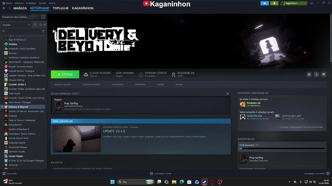The width and height of the screenshot is (332, 186).
Task: Open the Update V2.1.0 news thumbnail
Action: (77, 139)
